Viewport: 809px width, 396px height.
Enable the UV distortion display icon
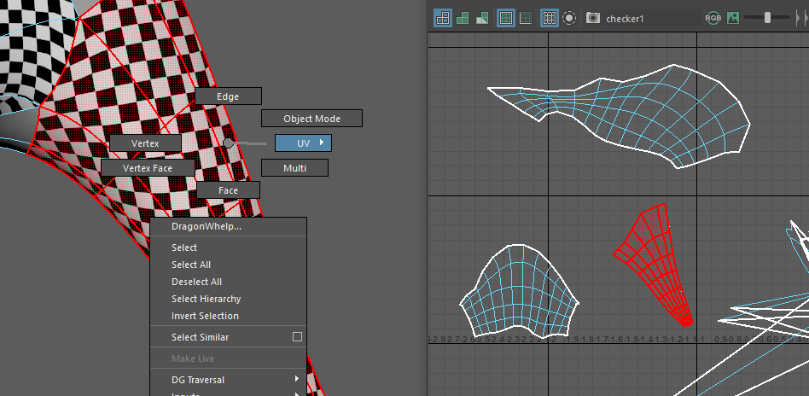(x=482, y=18)
